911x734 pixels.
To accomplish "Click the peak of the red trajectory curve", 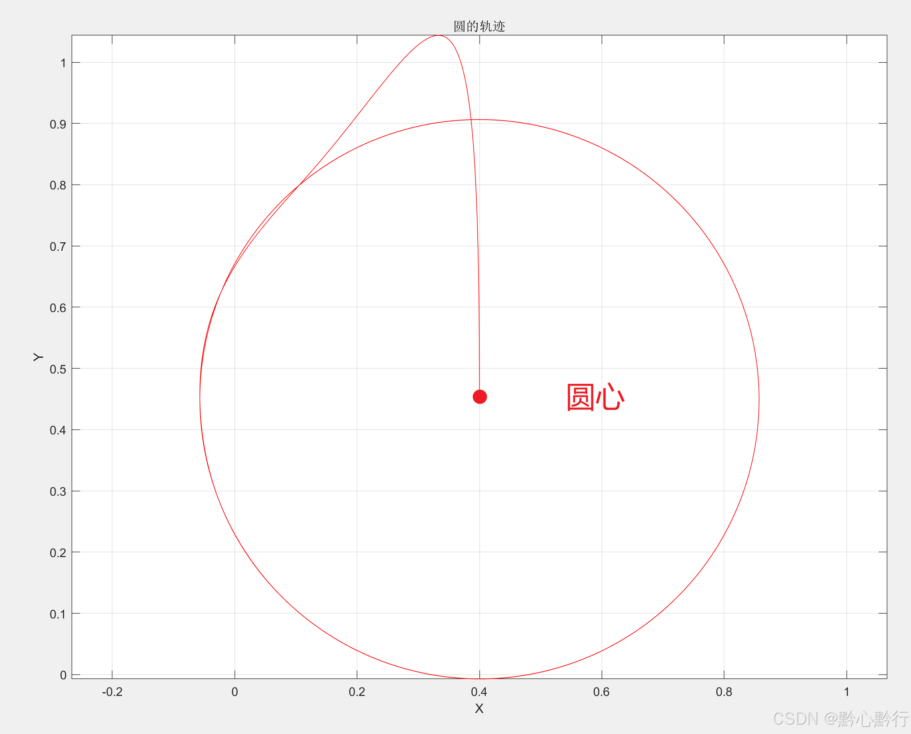I will click(438, 36).
